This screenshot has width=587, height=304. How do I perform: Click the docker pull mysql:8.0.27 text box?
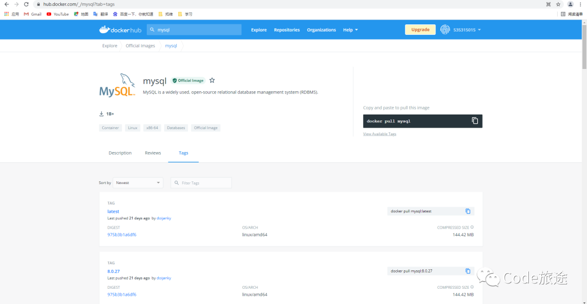pos(430,271)
